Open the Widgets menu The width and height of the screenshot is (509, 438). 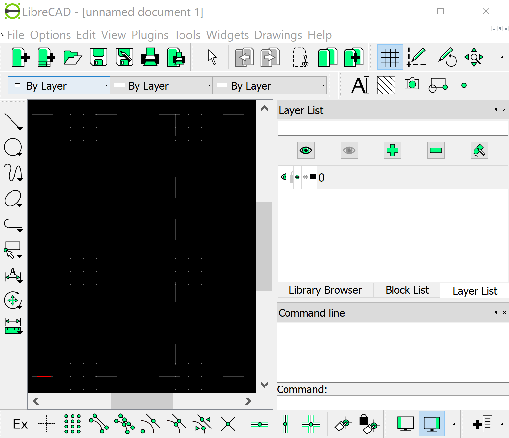tap(227, 35)
